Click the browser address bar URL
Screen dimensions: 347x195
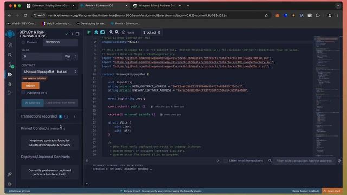[137, 15]
